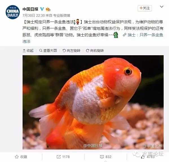
Task: Like the post with thumbs-up 4783
Action: click(x=148, y=157)
